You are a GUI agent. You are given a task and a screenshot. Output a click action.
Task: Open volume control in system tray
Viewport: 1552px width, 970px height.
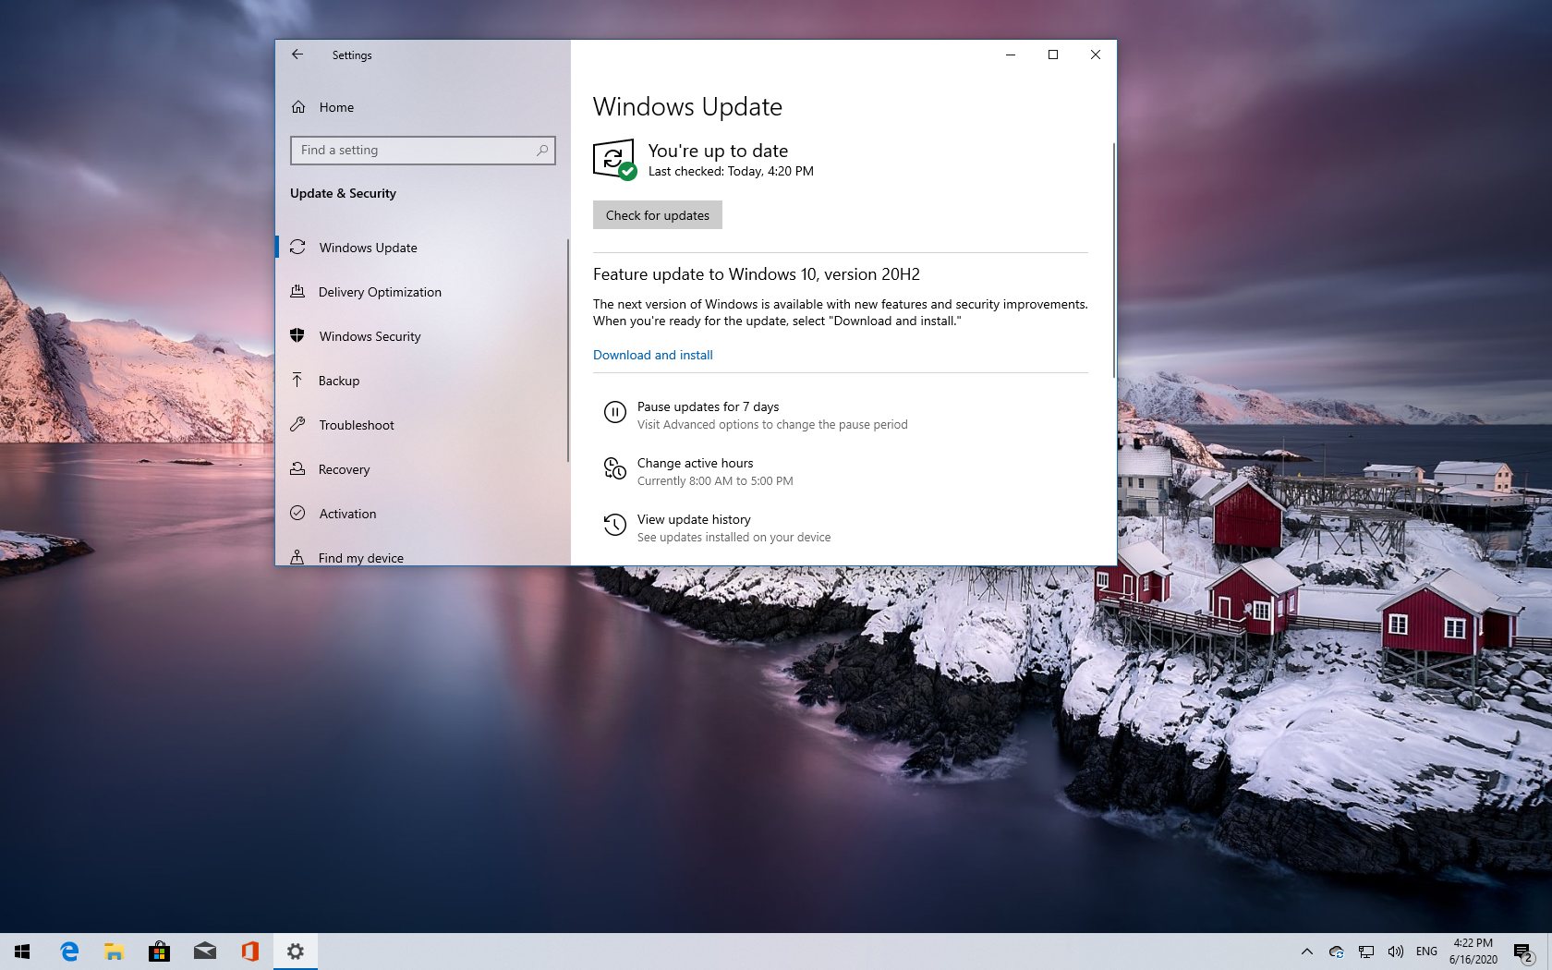[1395, 952]
